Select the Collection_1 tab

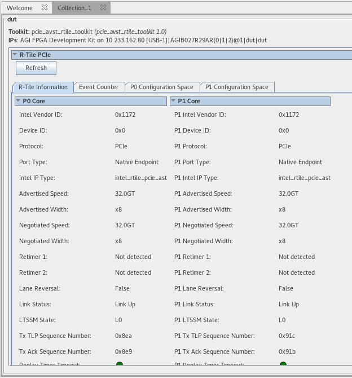74,8
